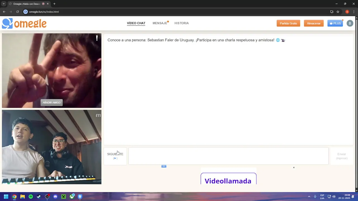Open the B profile avatar
The image size is (358, 201).
[350, 23]
